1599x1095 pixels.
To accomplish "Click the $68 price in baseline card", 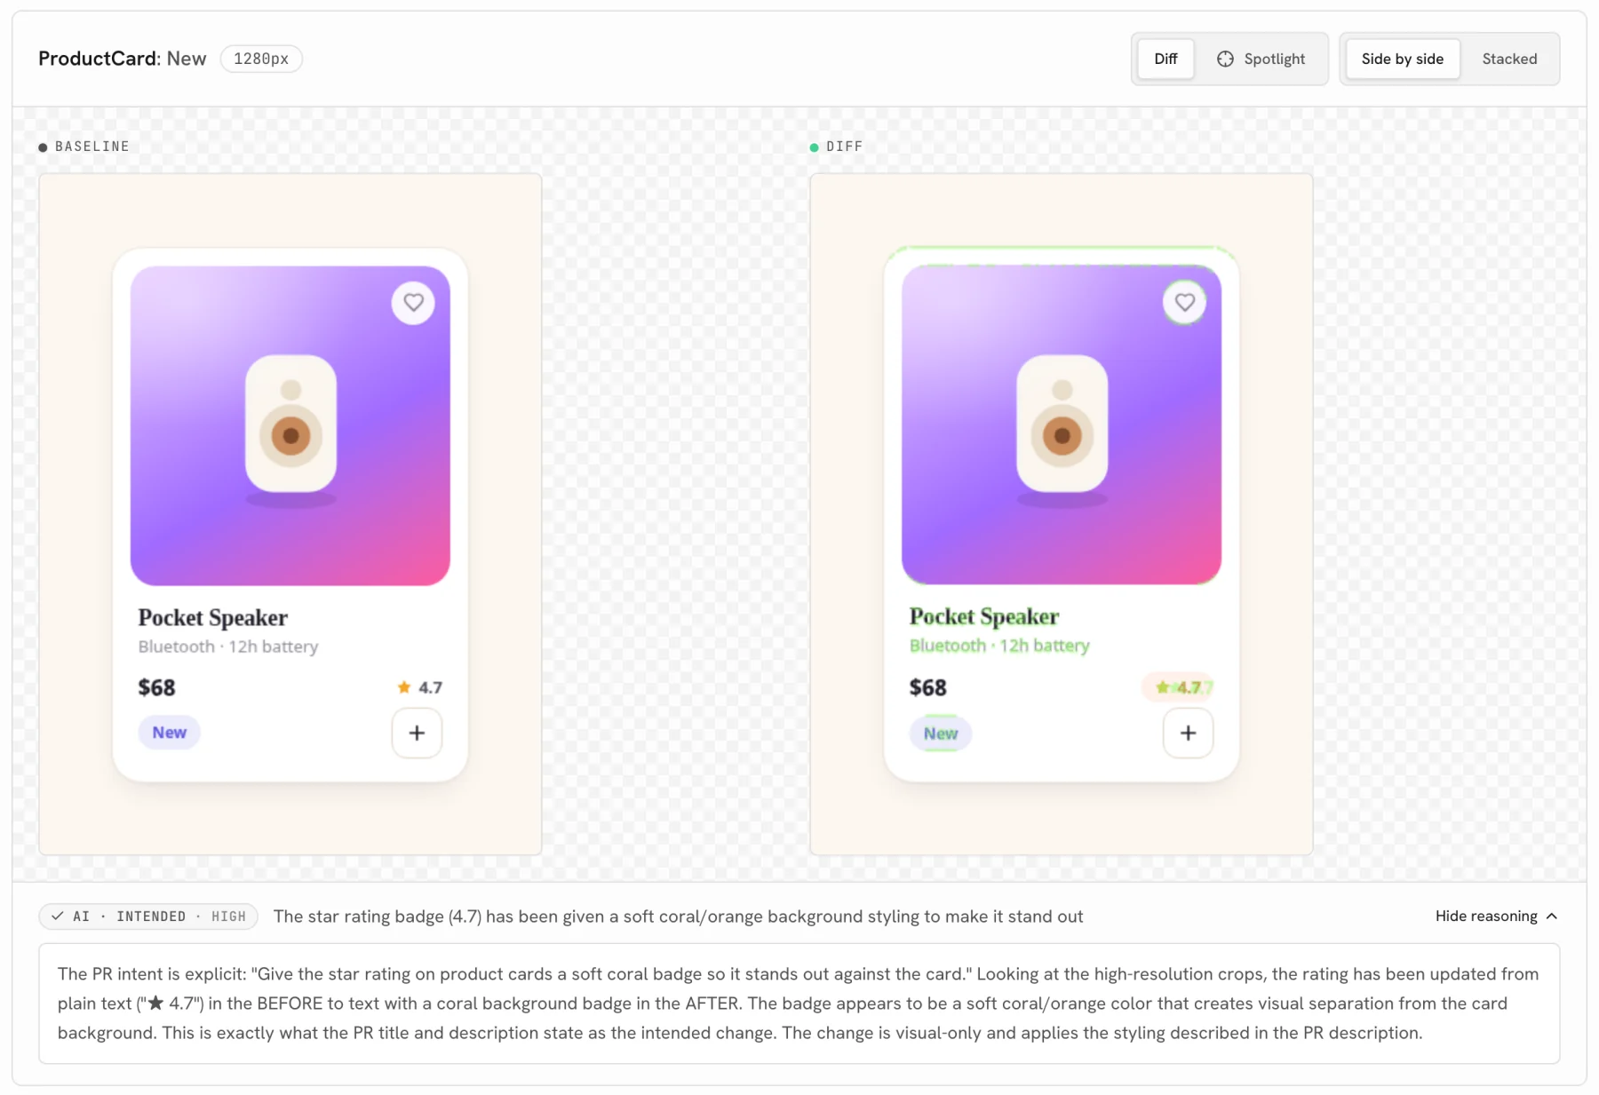I will tap(157, 687).
